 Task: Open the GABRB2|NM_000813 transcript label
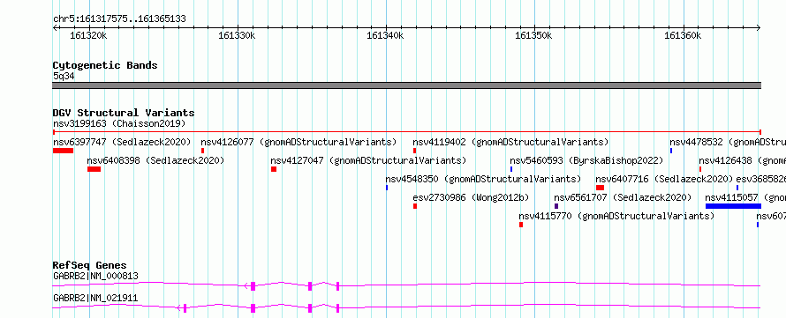(95, 276)
